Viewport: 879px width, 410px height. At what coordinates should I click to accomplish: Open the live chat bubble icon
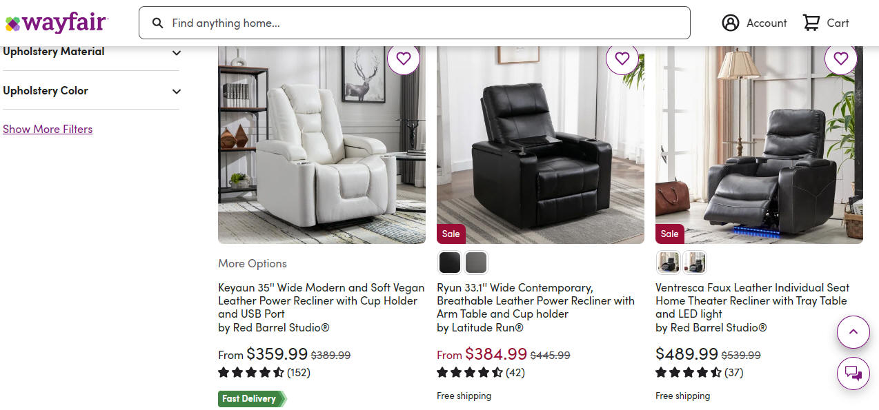(853, 373)
